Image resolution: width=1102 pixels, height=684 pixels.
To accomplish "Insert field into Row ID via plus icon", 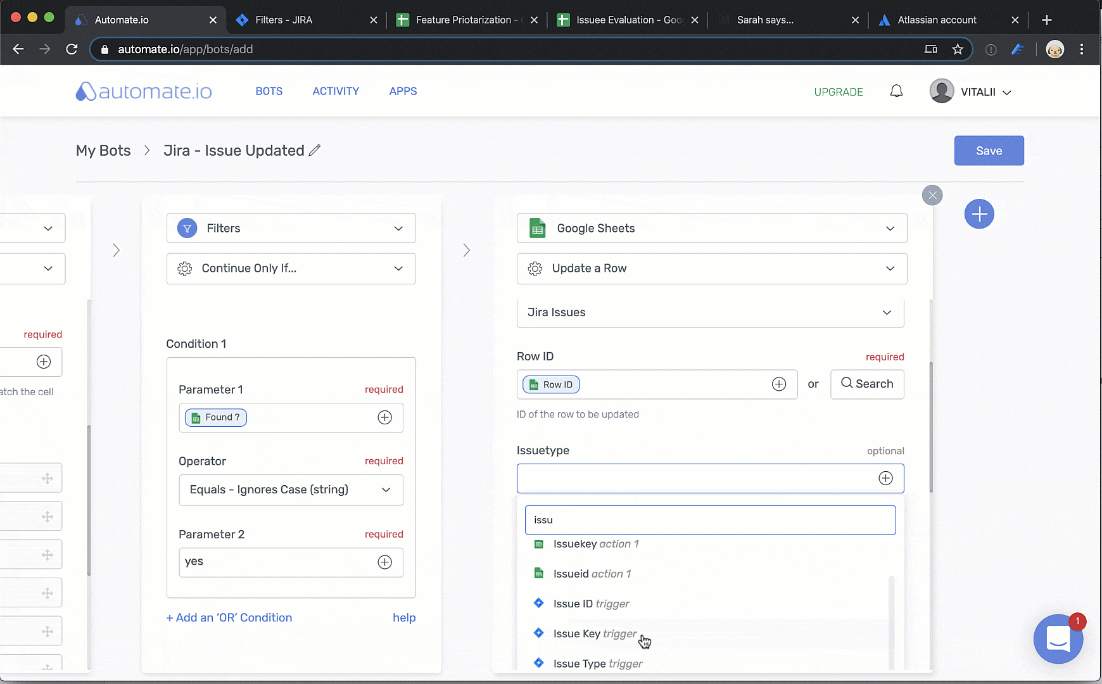I will [x=779, y=384].
